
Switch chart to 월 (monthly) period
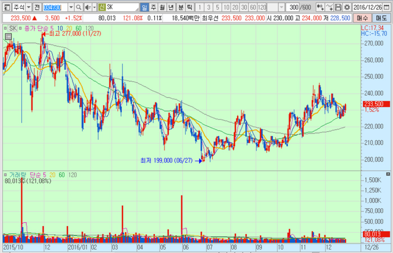pos(162,7)
